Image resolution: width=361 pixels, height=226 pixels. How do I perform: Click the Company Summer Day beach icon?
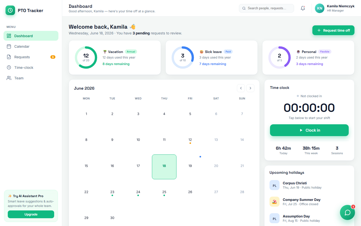tap(275, 202)
